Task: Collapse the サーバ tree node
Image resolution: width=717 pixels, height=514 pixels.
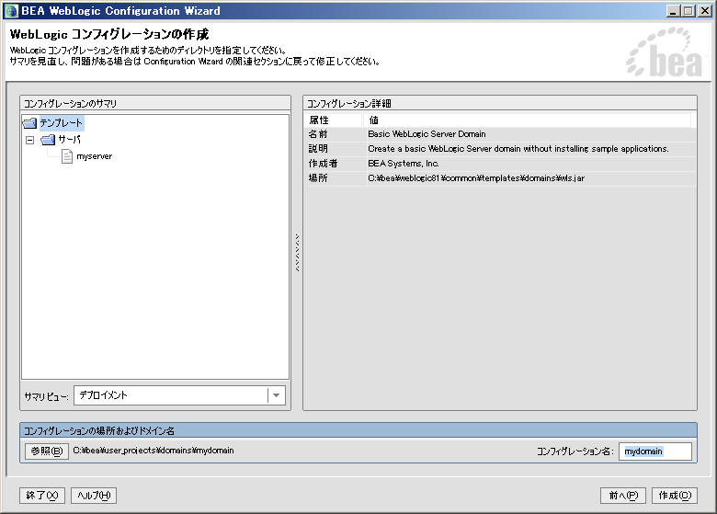Action: [x=30, y=140]
